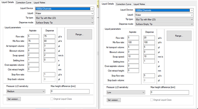198x109 pixels.
Task: Click dispense Swap speed field showing 2
Action: tap(49, 56)
